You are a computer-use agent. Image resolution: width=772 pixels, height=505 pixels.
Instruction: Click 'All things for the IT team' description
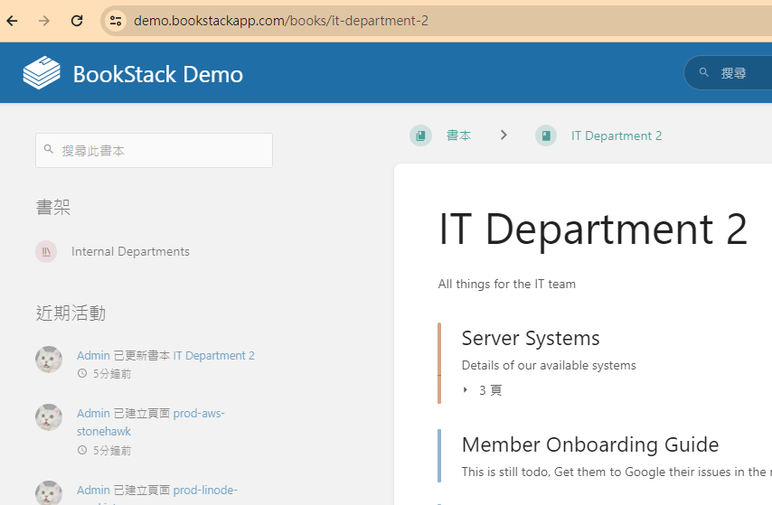[x=506, y=284]
